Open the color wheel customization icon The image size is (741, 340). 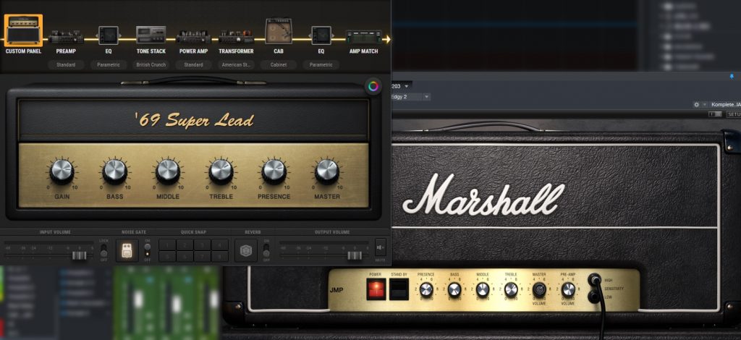pyautogui.click(x=373, y=86)
